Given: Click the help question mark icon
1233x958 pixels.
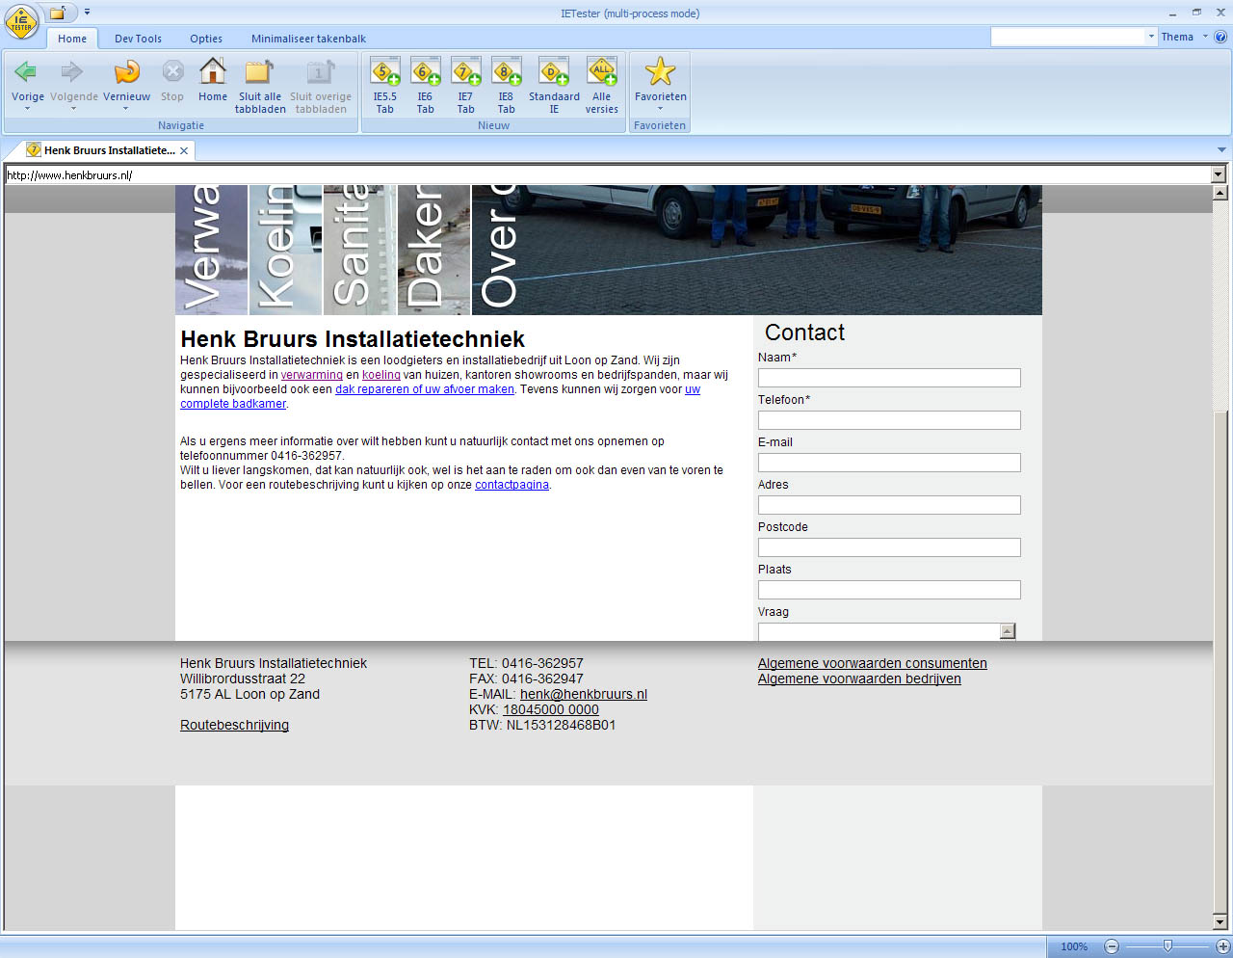Looking at the screenshot, I should pos(1220,37).
